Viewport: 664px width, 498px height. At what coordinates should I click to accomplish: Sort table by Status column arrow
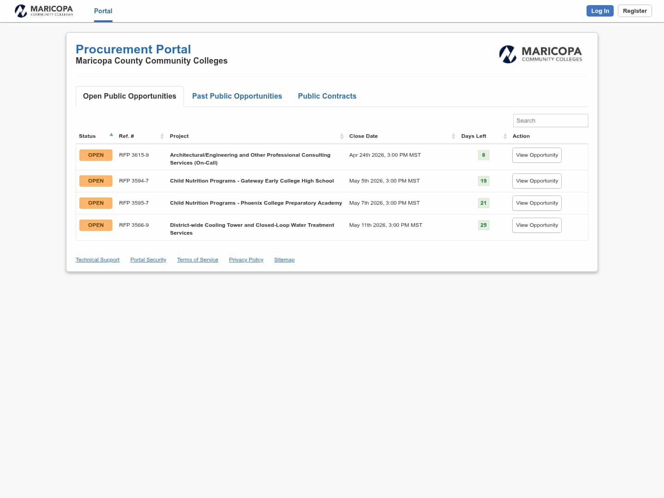pyautogui.click(x=111, y=135)
